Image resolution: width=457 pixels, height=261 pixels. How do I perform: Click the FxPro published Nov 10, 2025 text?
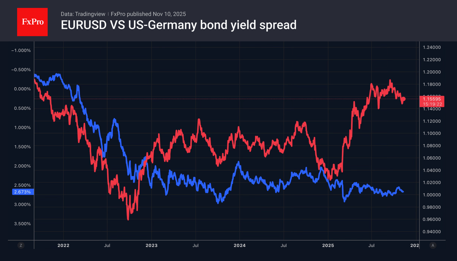pyautogui.click(x=148, y=14)
